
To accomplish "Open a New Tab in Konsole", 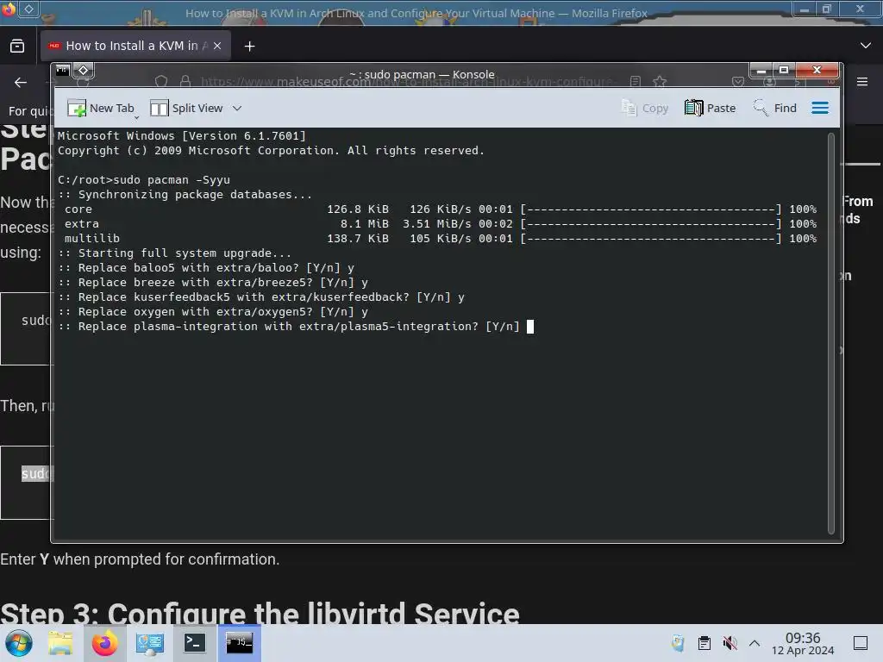I will [100, 108].
